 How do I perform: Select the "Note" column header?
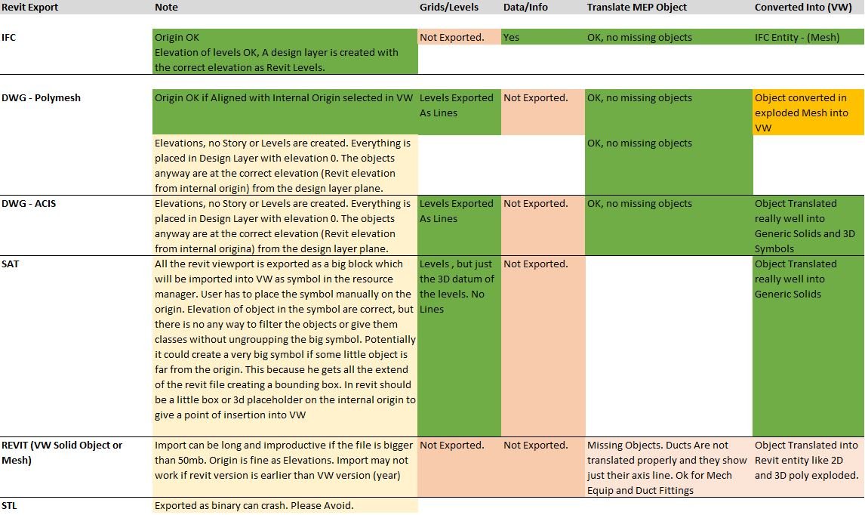click(x=167, y=8)
